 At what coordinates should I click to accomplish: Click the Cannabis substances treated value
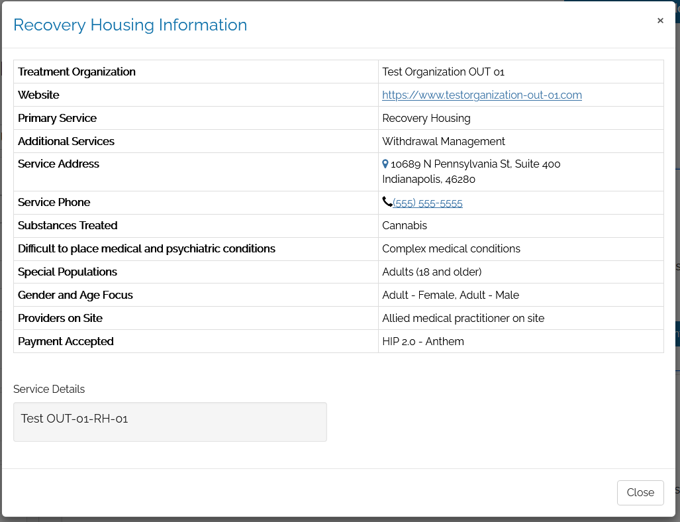(405, 225)
